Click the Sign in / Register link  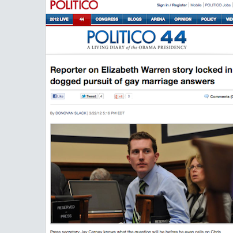(172, 5)
